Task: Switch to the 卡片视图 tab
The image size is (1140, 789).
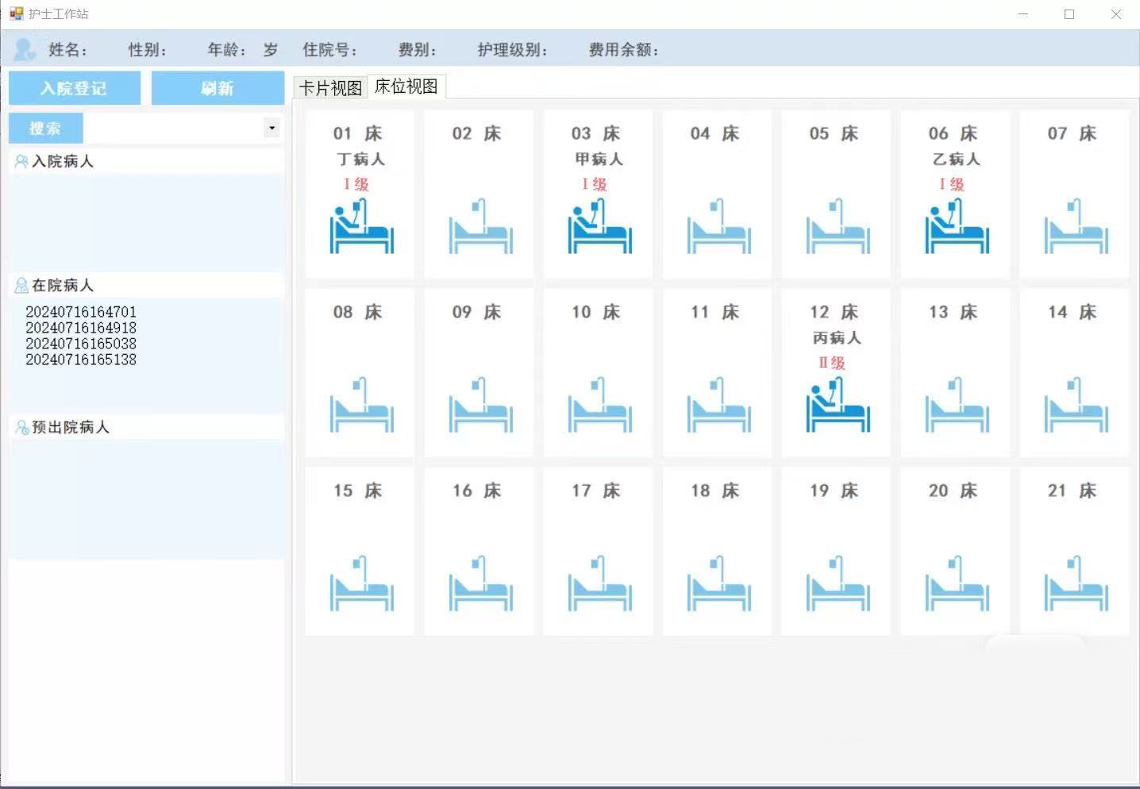Action: (x=330, y=87)
